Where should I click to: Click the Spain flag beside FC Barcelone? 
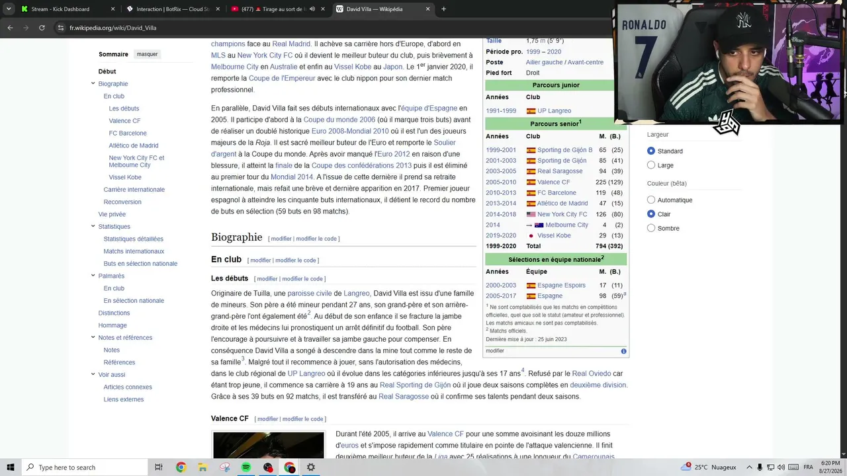pos(531,193)
